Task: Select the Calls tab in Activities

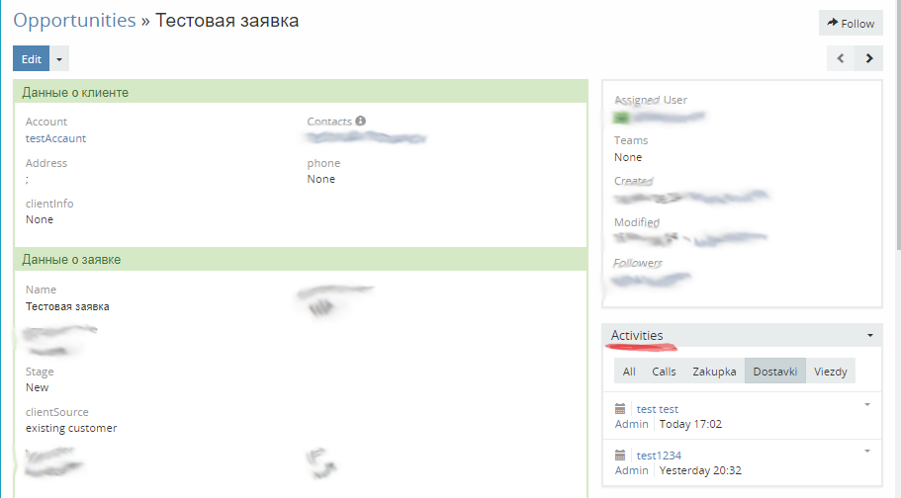Action: point(664,372)
